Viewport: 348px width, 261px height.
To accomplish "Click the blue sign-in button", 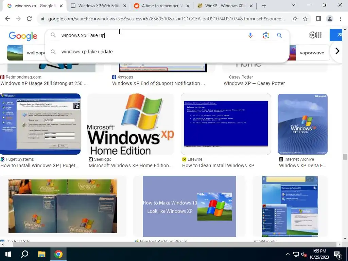I will click(x=336, y=35).
